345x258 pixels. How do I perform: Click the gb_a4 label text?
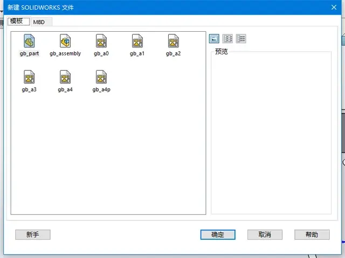click(x=65, y=89)
